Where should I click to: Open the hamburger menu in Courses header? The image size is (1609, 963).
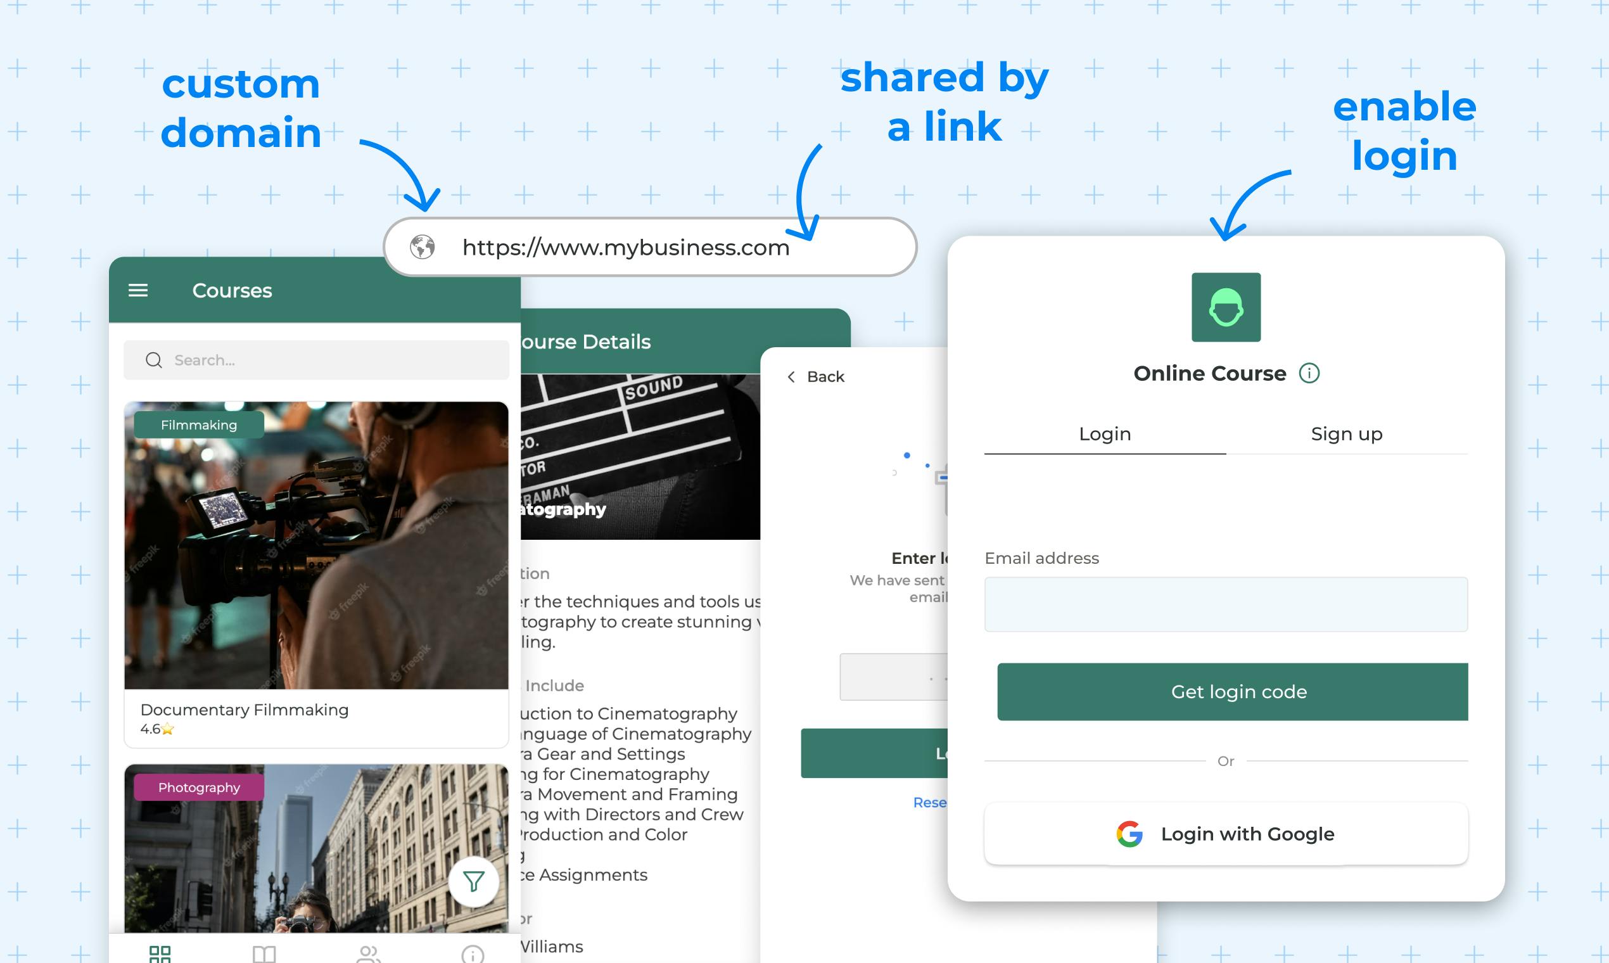(x=138, y=290)
